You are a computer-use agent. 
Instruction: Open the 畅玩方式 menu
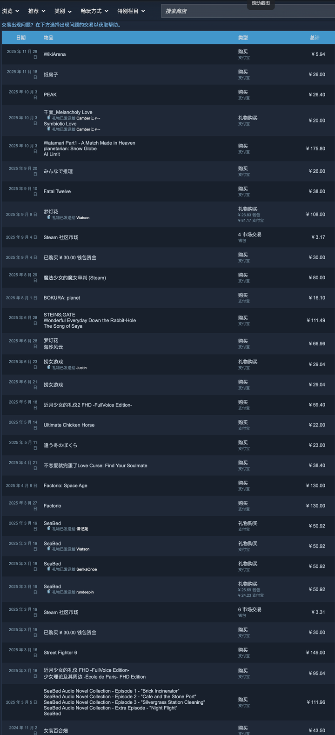coord(94,11)
